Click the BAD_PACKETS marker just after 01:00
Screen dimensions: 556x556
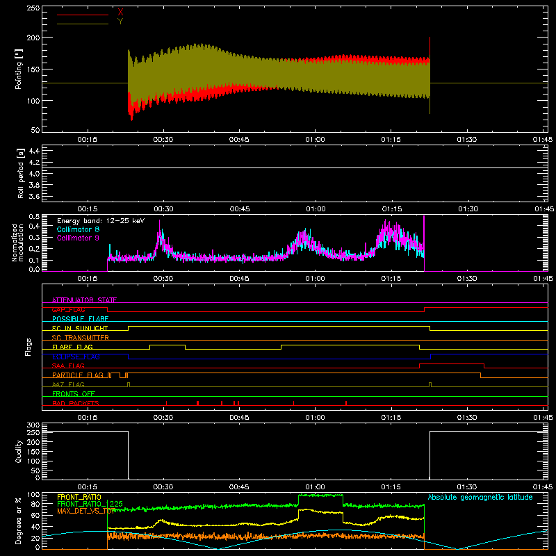click(x=346, y=403)
